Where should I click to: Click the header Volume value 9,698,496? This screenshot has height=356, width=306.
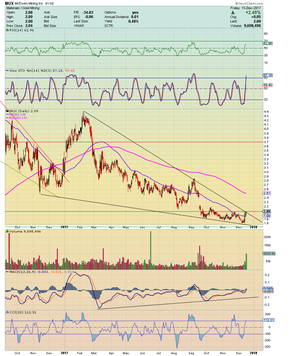(252, 26)
